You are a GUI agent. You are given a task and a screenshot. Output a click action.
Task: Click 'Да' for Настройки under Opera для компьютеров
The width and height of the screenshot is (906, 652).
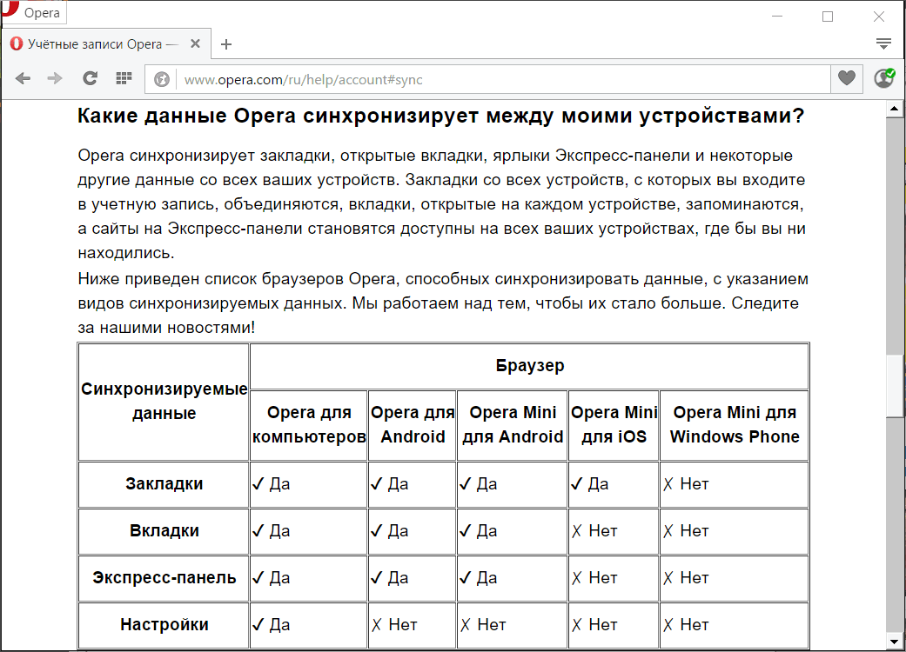(272, 625)
